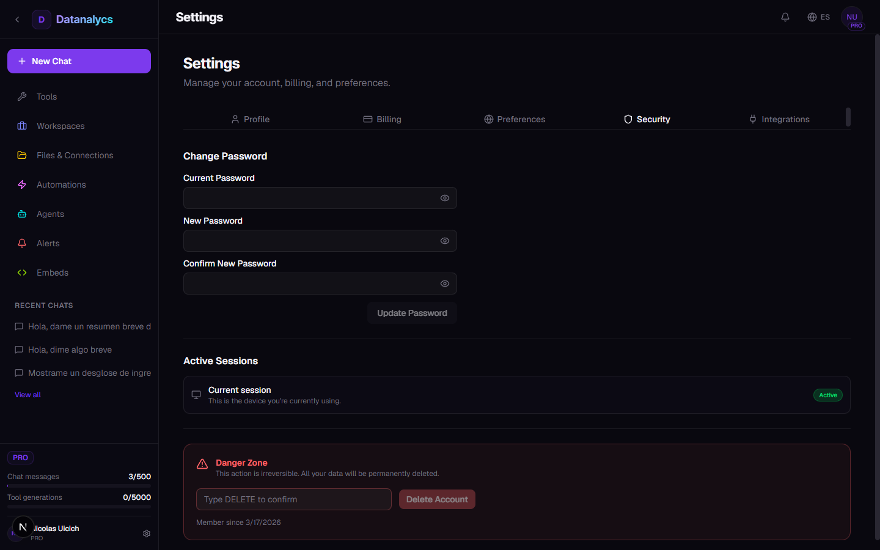Open the NU user avatar menu
The image size is (880, 550).
852,18
